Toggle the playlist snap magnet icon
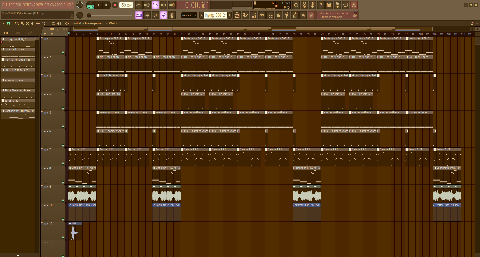The image size is (480, 257). (x=9, y=23)
